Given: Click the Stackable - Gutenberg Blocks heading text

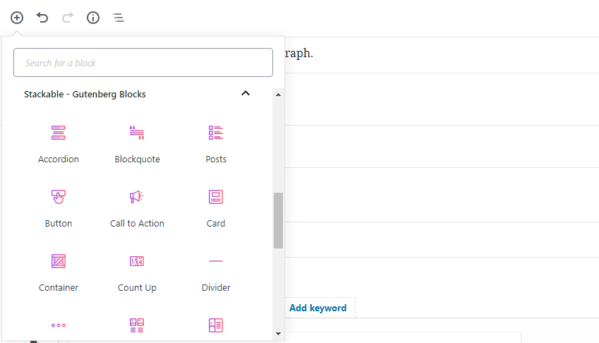Looking at the screenshot, I should [85, 95].
